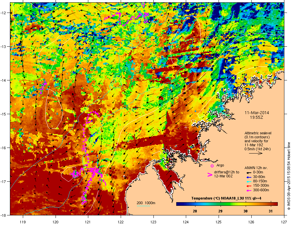Image resolution: width=291 pixels, height=225 pixels.
Task: Click the 'Altimetric sealevel' text line
Action: [258, 133]
